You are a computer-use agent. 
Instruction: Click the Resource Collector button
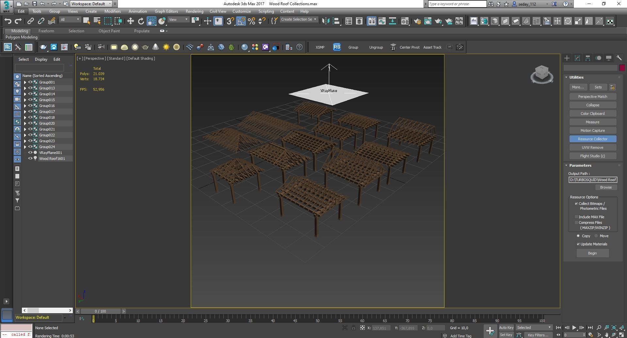pos(593,139)
